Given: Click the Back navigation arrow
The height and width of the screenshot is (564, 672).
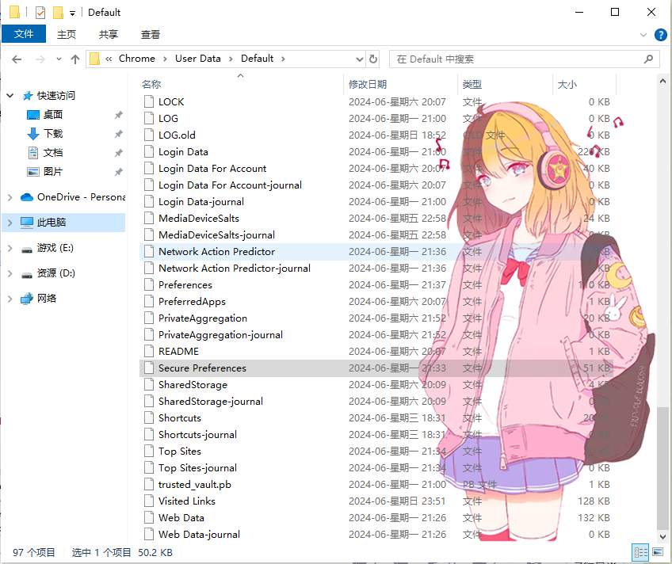Looking at the screenshot, I should point(17,59).
